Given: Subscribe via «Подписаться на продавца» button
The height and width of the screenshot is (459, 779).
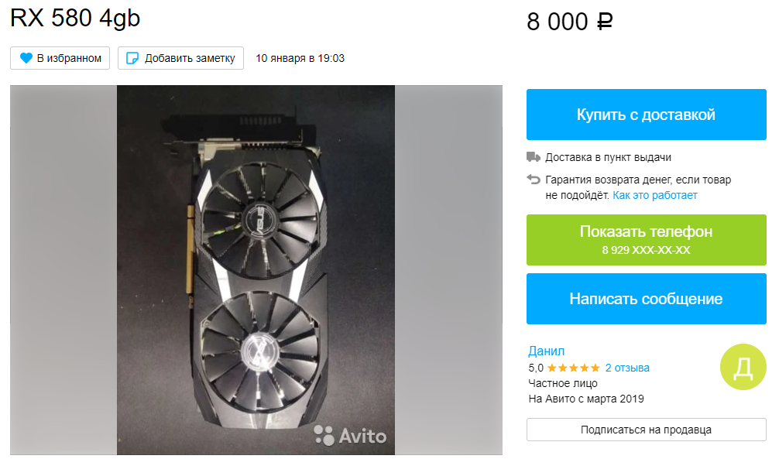Looking at the screenshot, I should tap(646, 430).
